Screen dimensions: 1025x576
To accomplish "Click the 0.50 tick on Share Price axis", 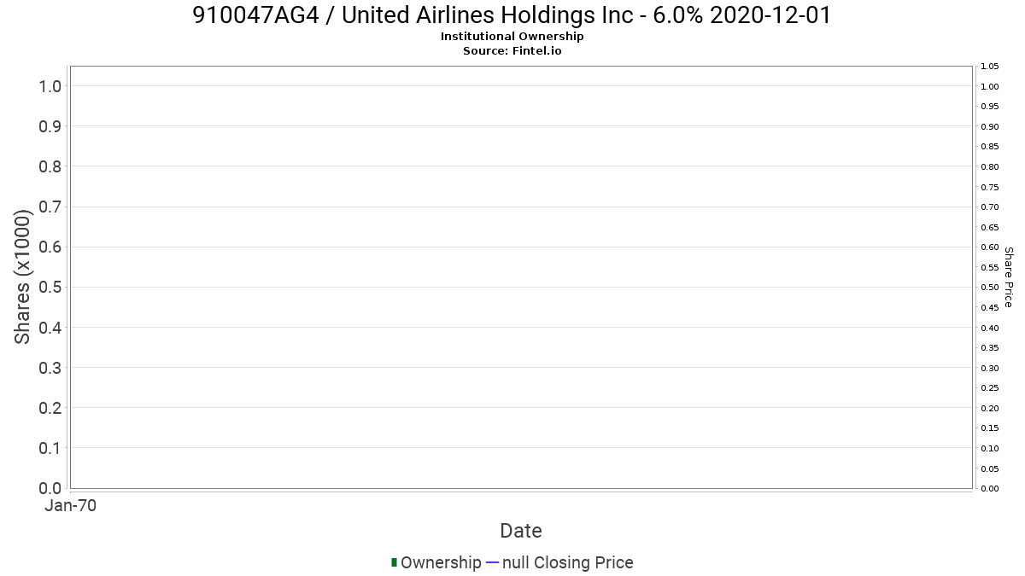I will pos(989,288).
